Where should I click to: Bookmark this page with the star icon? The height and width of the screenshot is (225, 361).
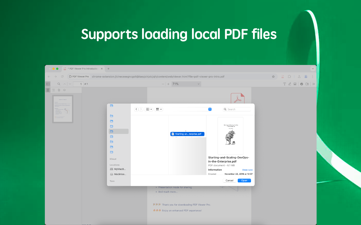click(273, 76)
